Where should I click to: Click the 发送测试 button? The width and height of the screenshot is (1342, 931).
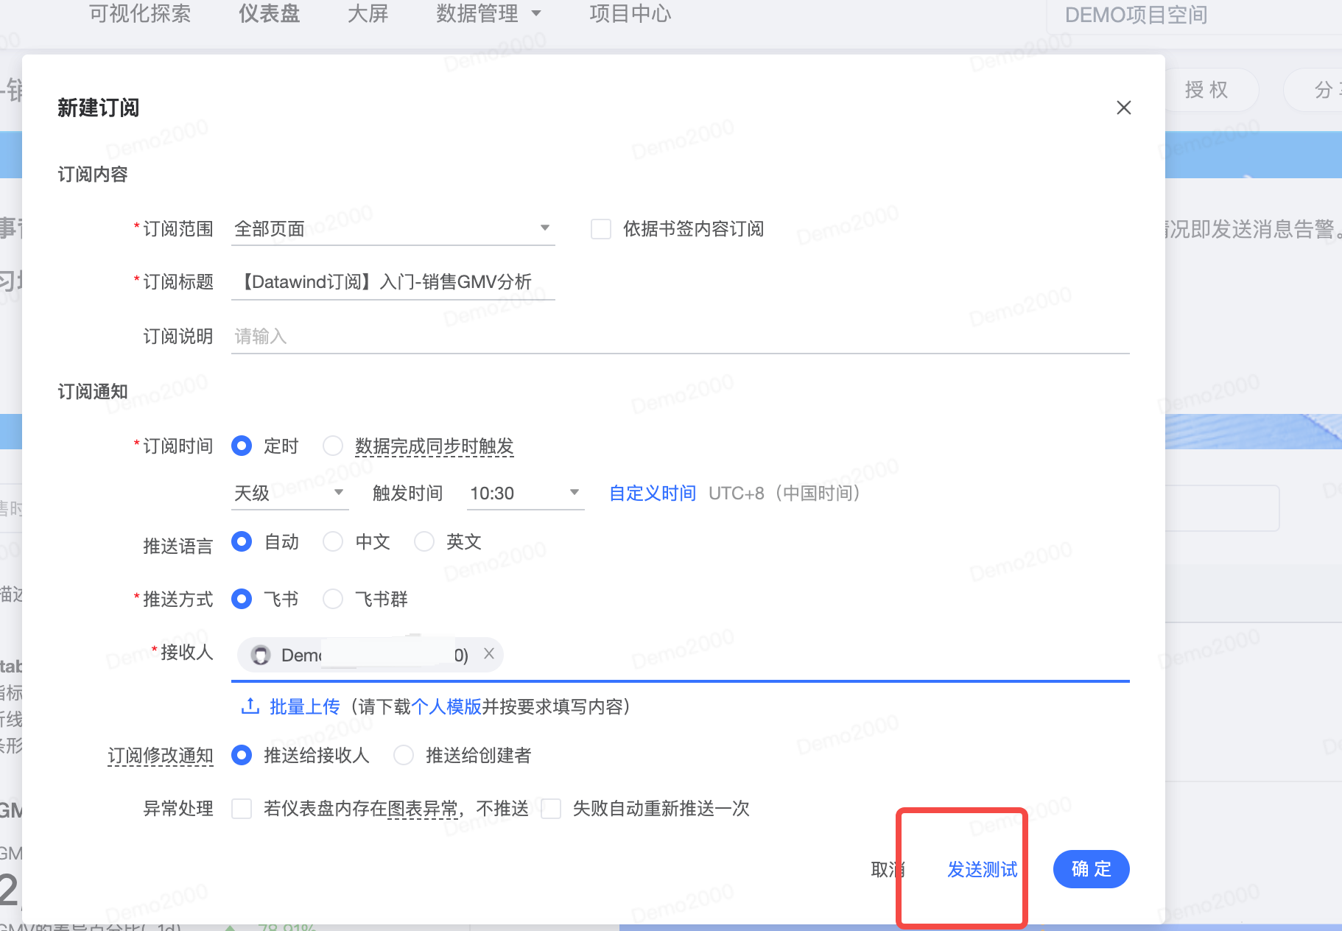[983, 869]
